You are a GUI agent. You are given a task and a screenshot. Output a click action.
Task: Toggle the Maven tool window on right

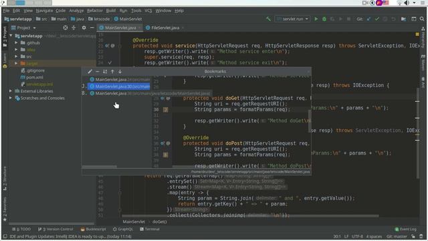click(x=423, y=62)
